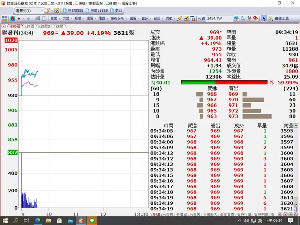
Task: Open the 看盤 menu
Action: (x=55, y=19)
